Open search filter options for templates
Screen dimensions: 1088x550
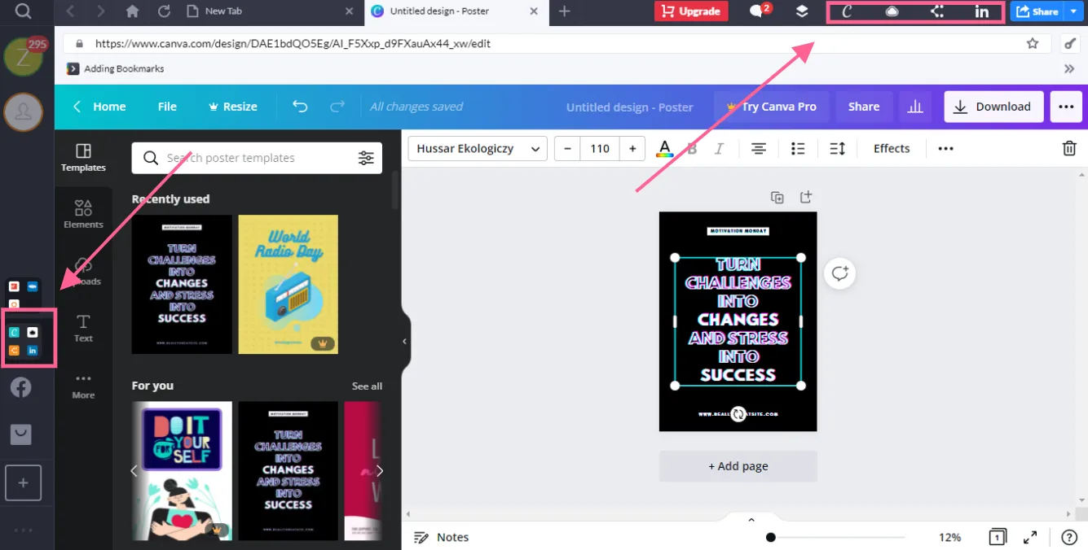click(x=366, y=158)
